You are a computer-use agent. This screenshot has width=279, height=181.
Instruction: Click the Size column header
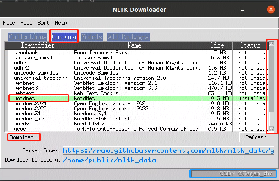coord(217,45)
